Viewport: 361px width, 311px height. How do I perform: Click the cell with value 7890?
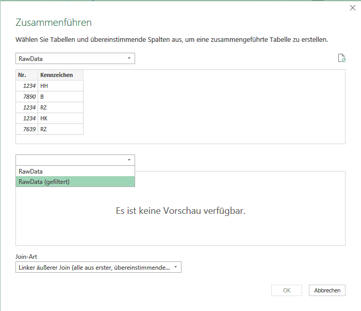click(27, 97)
